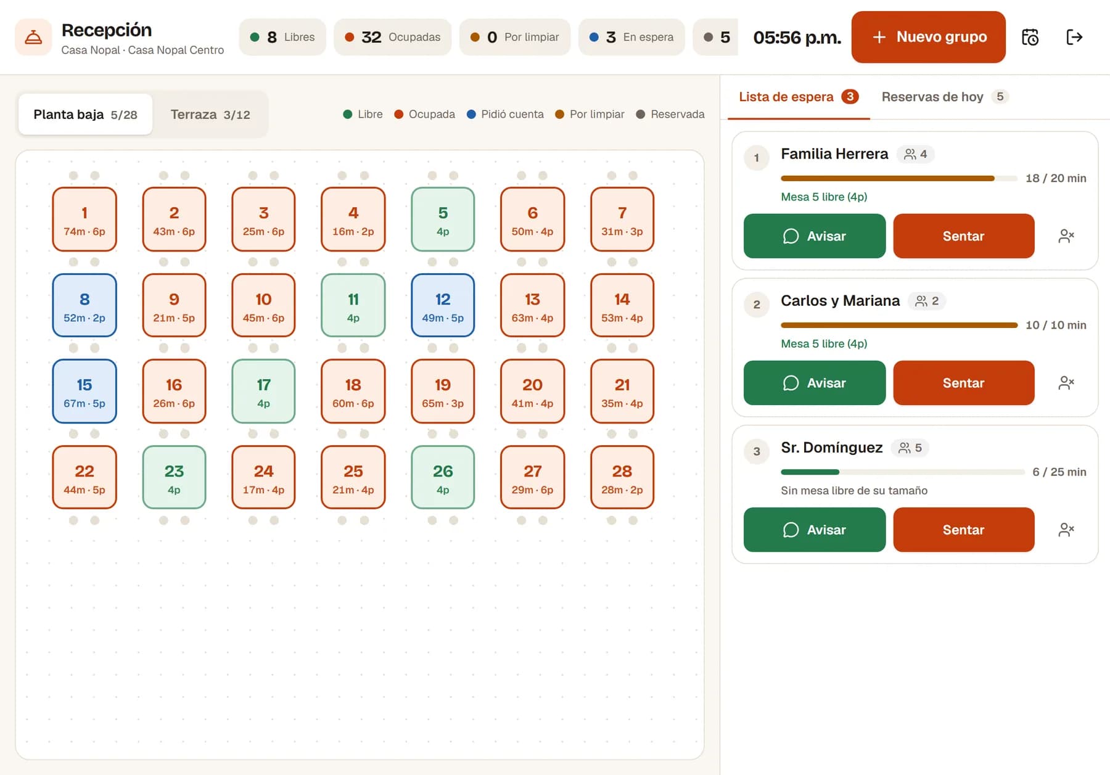The image size is (1110, 775).
Task: Click the Recepción bell logo icon
Action: click(33, 37)
